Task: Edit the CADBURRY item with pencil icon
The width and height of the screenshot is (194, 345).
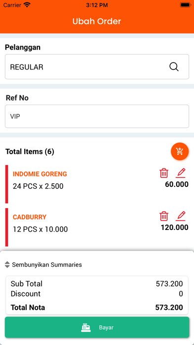Action: [x=181, y=216]
